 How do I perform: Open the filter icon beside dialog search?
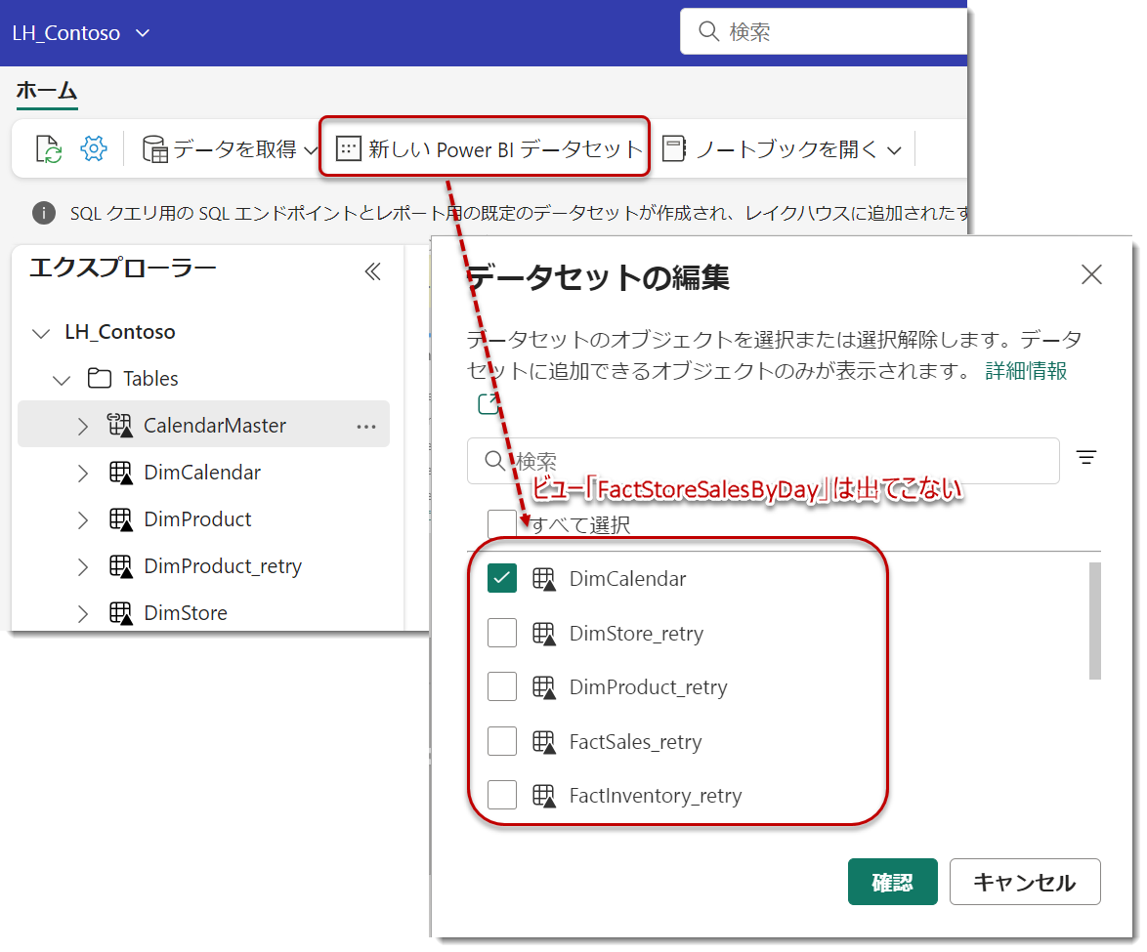pos(1086,458)
